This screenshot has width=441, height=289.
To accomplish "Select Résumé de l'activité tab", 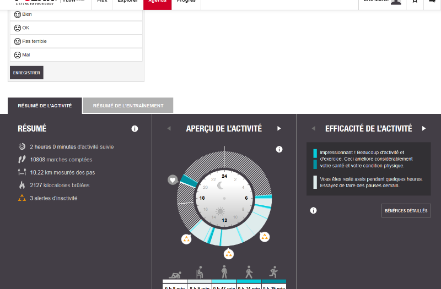I will pos(45,106).
